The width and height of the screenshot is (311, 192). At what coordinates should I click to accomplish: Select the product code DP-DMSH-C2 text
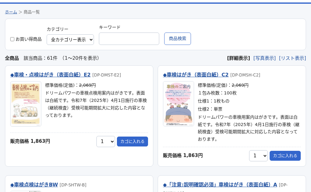245,75
